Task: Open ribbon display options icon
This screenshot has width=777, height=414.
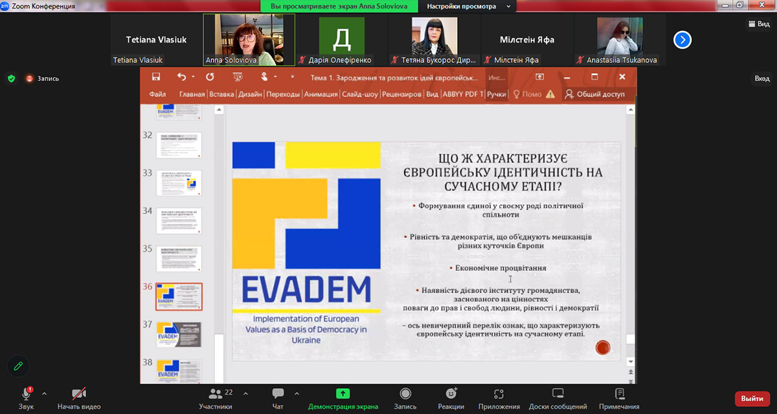Action: coord(539,77)
